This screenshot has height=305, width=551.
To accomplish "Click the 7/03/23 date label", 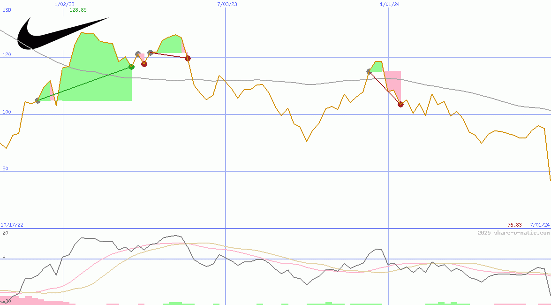I will point(227,4).
